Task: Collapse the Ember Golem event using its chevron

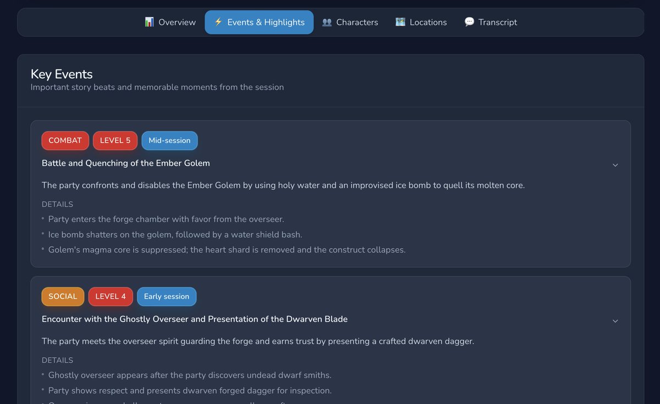Action: [x=615, y=165]
